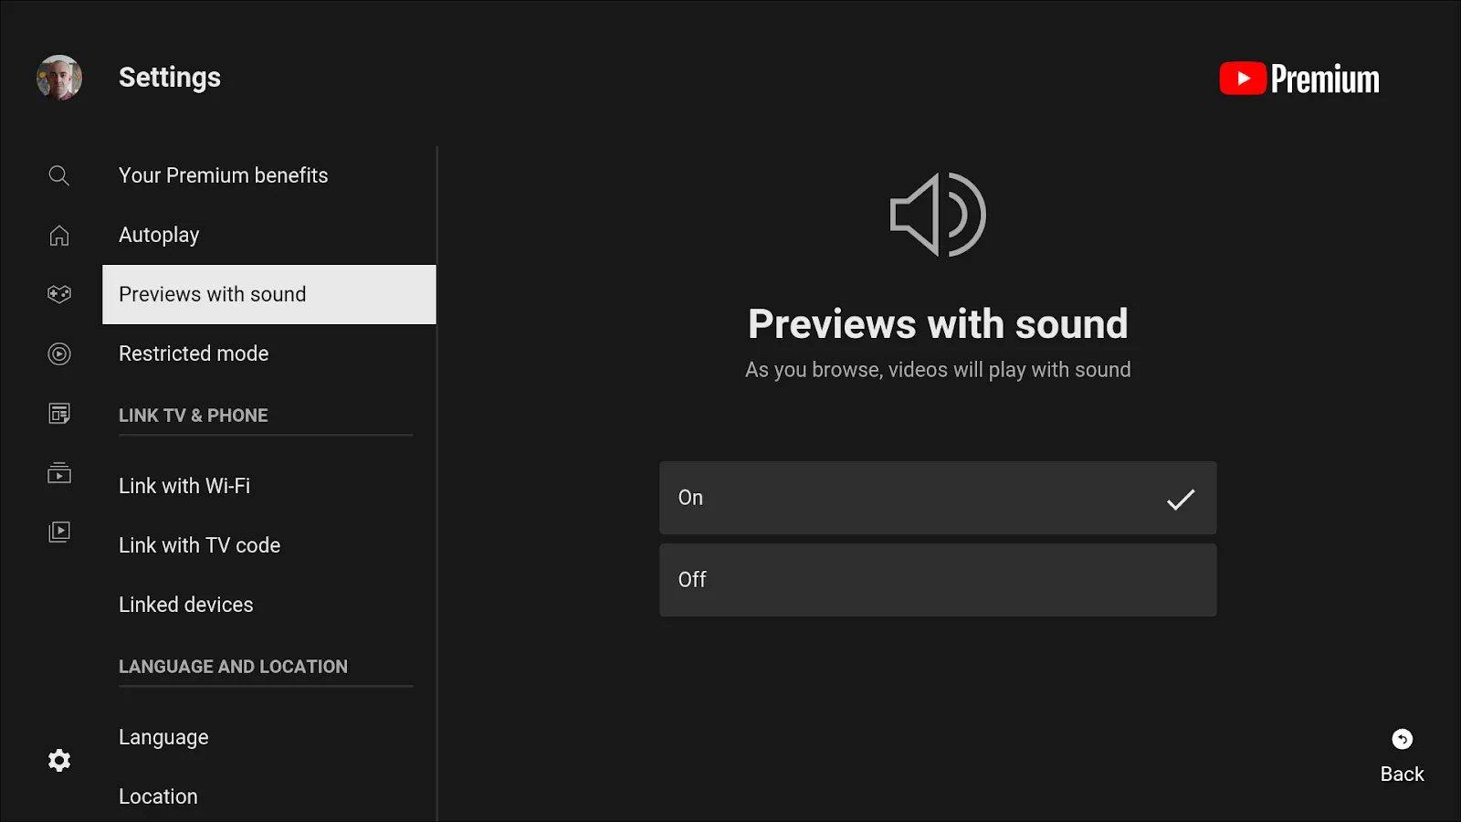Image resolution: width=1461 pixels, height=822 pixels.
Task: Open the News newspaper icon
Action: pos(59,414)
